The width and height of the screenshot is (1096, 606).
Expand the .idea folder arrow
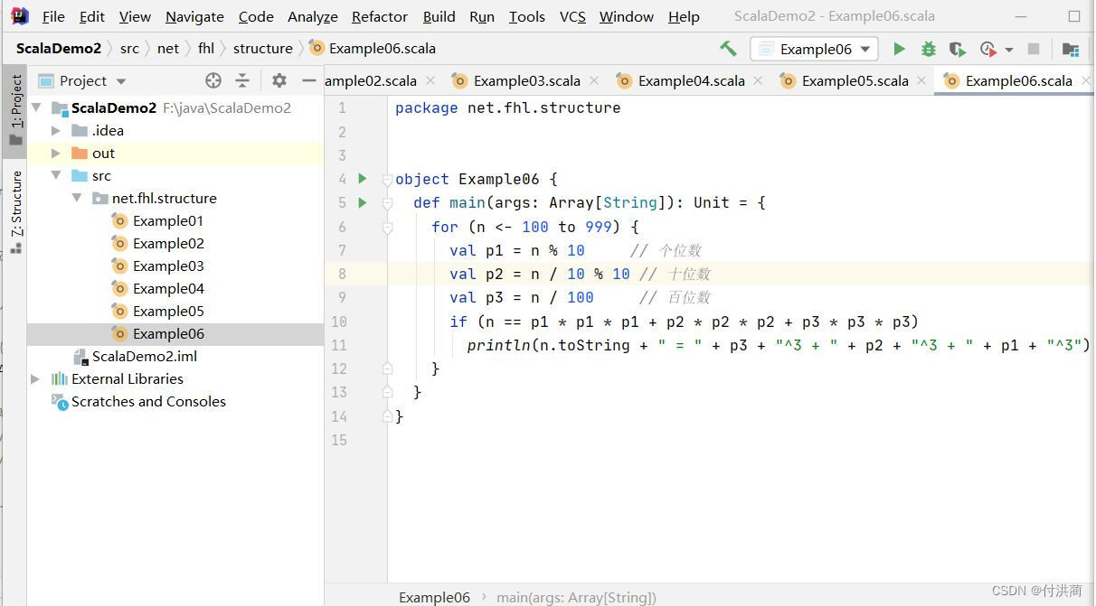click(x=56, y=130)
